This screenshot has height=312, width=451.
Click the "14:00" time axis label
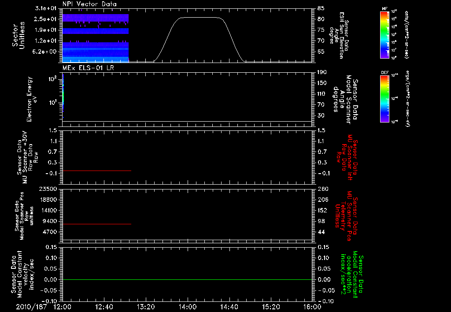click(187, 307)
